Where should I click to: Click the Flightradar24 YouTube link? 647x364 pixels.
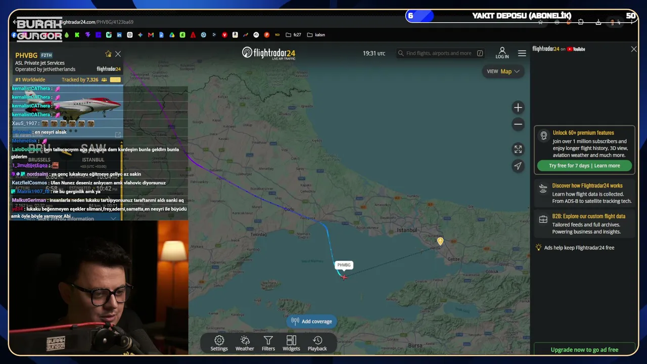(x=559, y=49)
